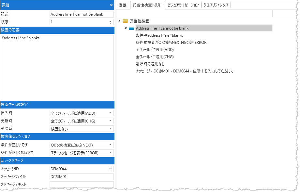Increase the 順序 value with the up arrow
Screen dimensions: 300x192
pyautogui.click(x=111, y=21)
